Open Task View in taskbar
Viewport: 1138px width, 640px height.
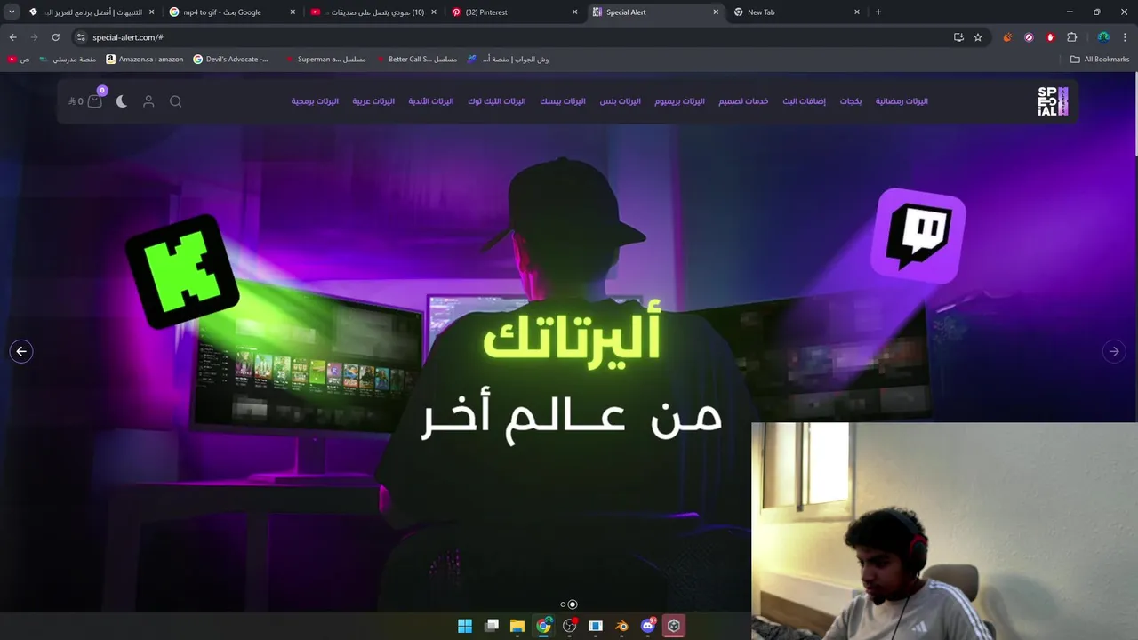click(x=491, y=626)
